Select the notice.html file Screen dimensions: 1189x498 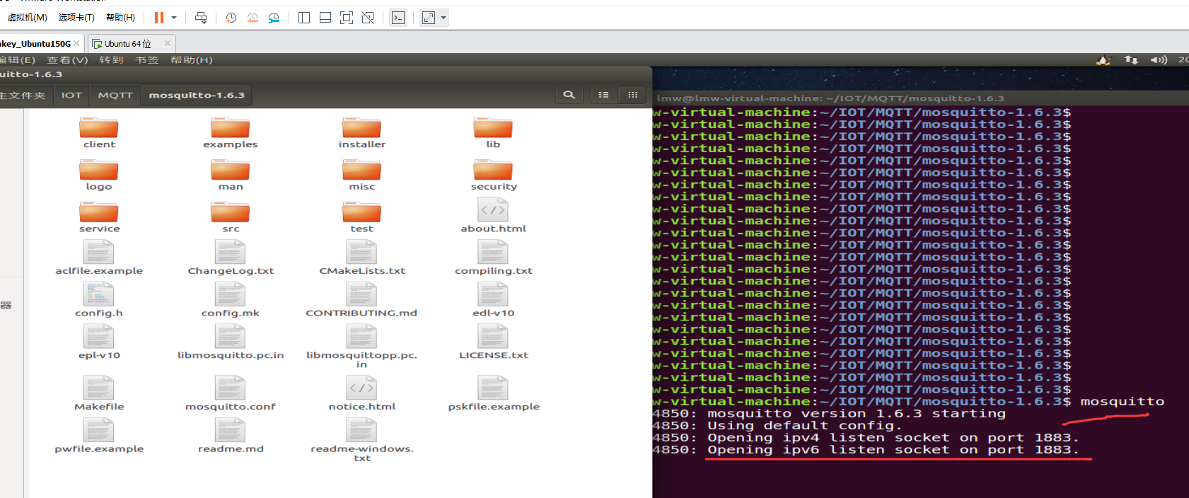click(362, 393)
